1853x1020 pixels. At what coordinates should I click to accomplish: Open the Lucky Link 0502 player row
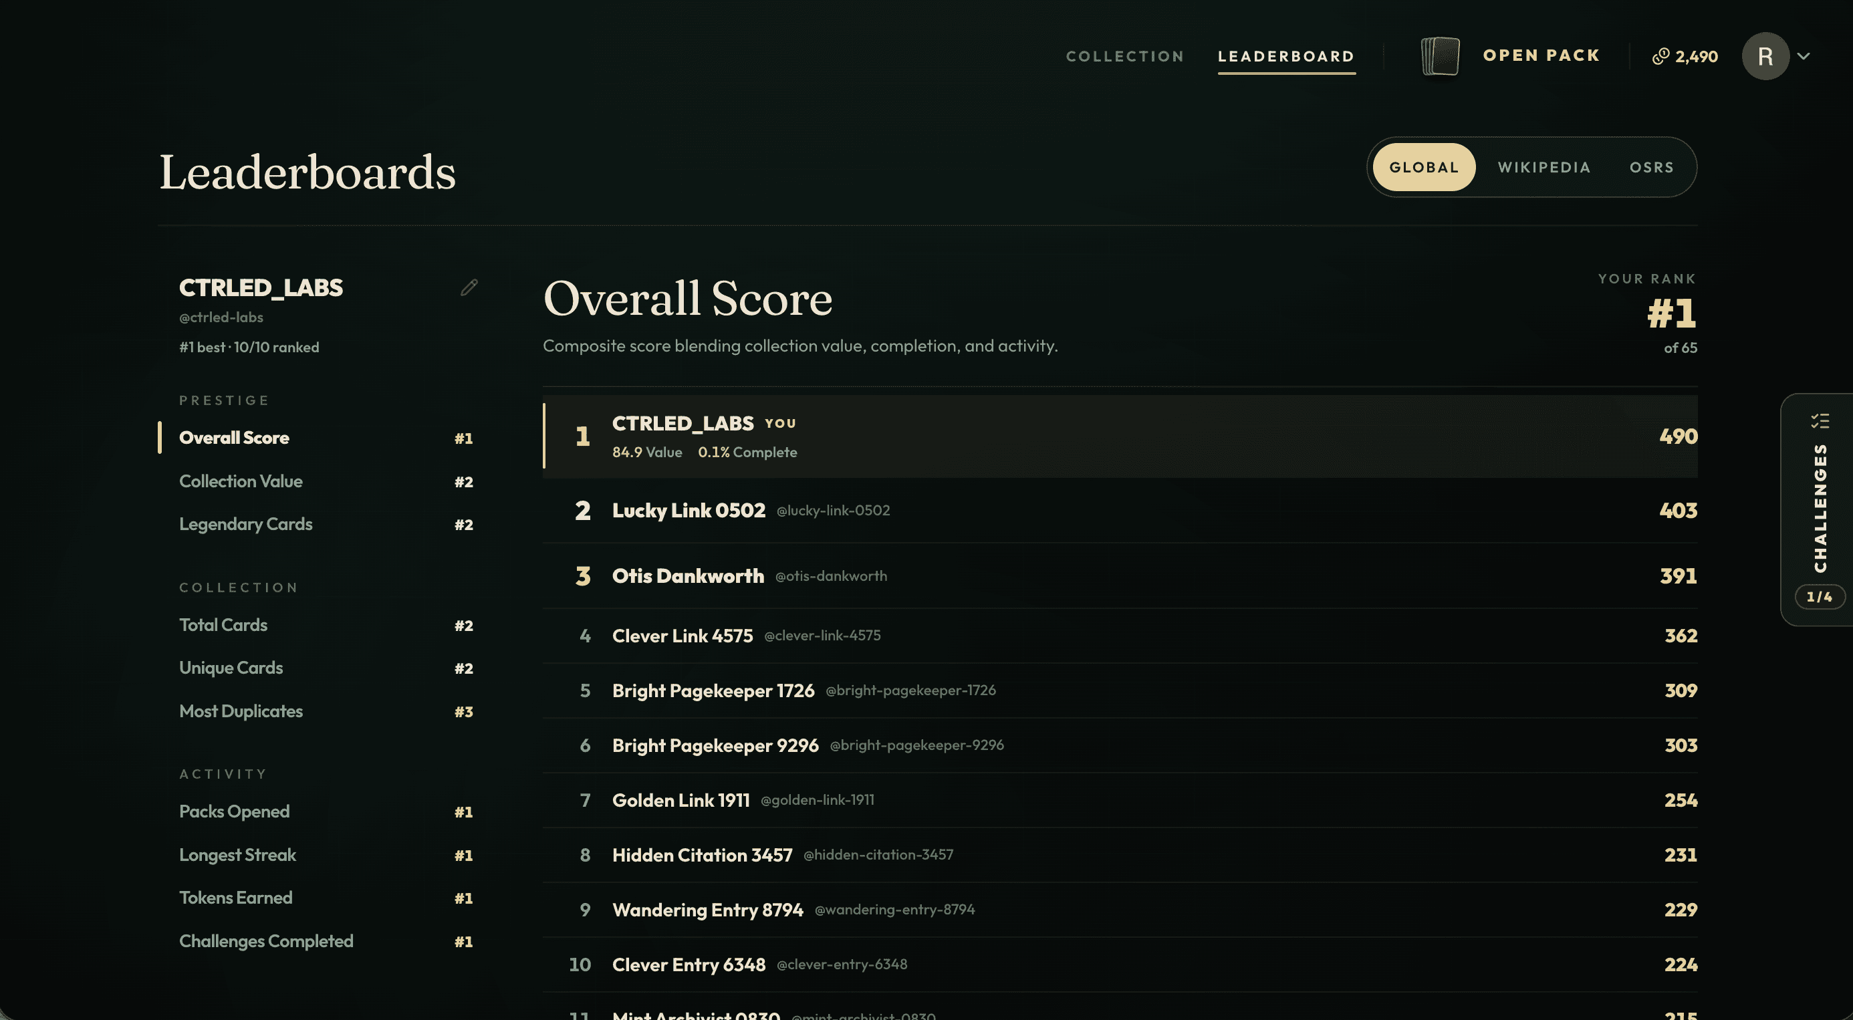click(1120, 511)
